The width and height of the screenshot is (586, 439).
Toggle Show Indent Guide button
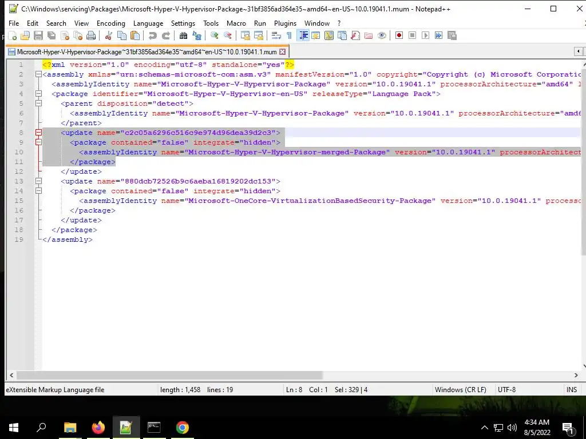coord(303,35)
